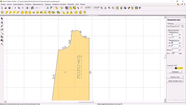Viewport: 186px width, 105px height.
Task: Click the first yellow piece icon in second toolbar
Action: point(6,12)
